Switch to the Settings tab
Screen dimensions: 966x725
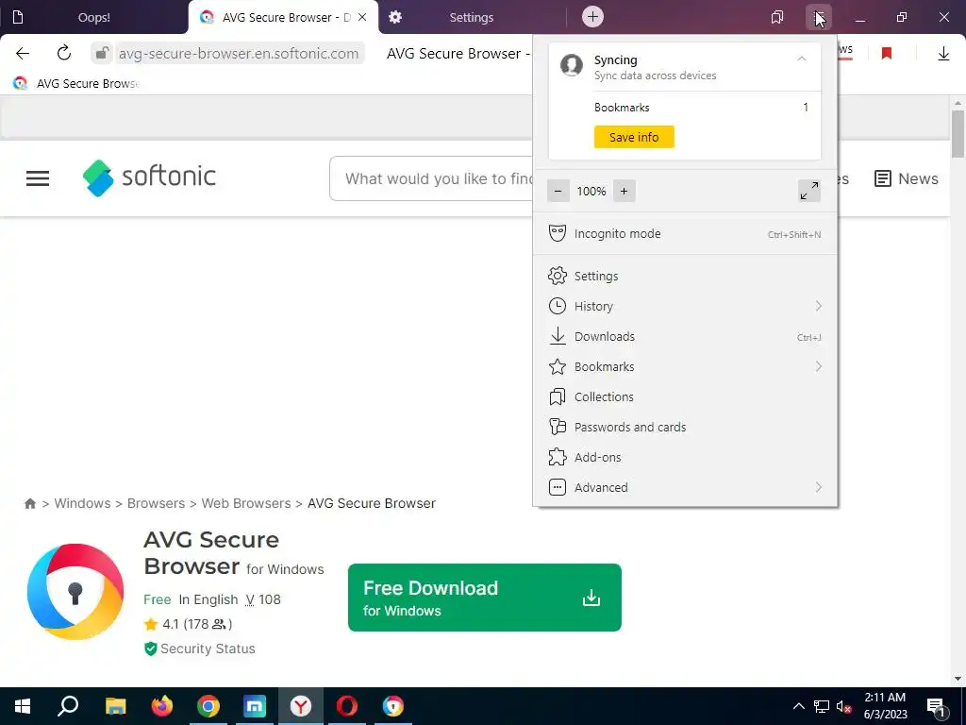(472, 17)
